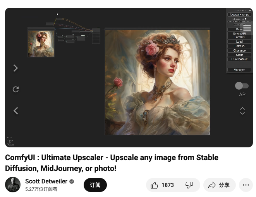Click the ComfyUI Ultimate Upscaler video title
Image resolution: width=256 pixels, height=197 pixels.
pyautogui.click(x=112, y=163)
